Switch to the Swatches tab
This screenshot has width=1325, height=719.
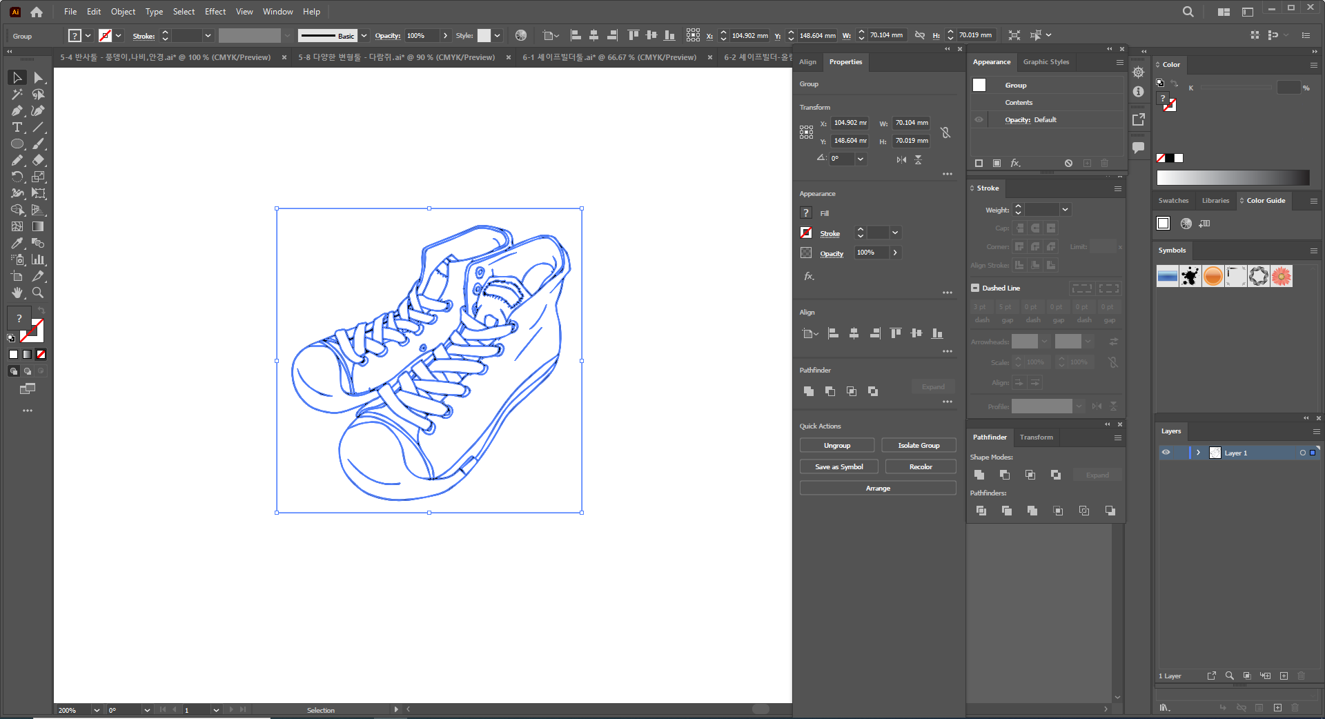click(x=1173, y=201)
